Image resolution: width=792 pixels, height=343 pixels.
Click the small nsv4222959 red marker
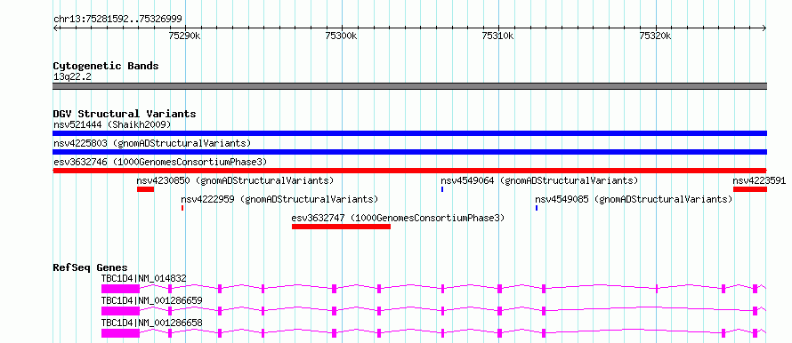pos(182,208)
